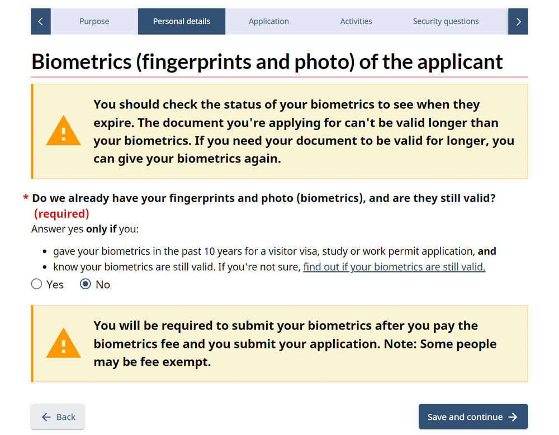559x435 pixels.
Task: Click the 'past 10 years' bullet point text
Action: pyautogui.click(x=274, y=251)
